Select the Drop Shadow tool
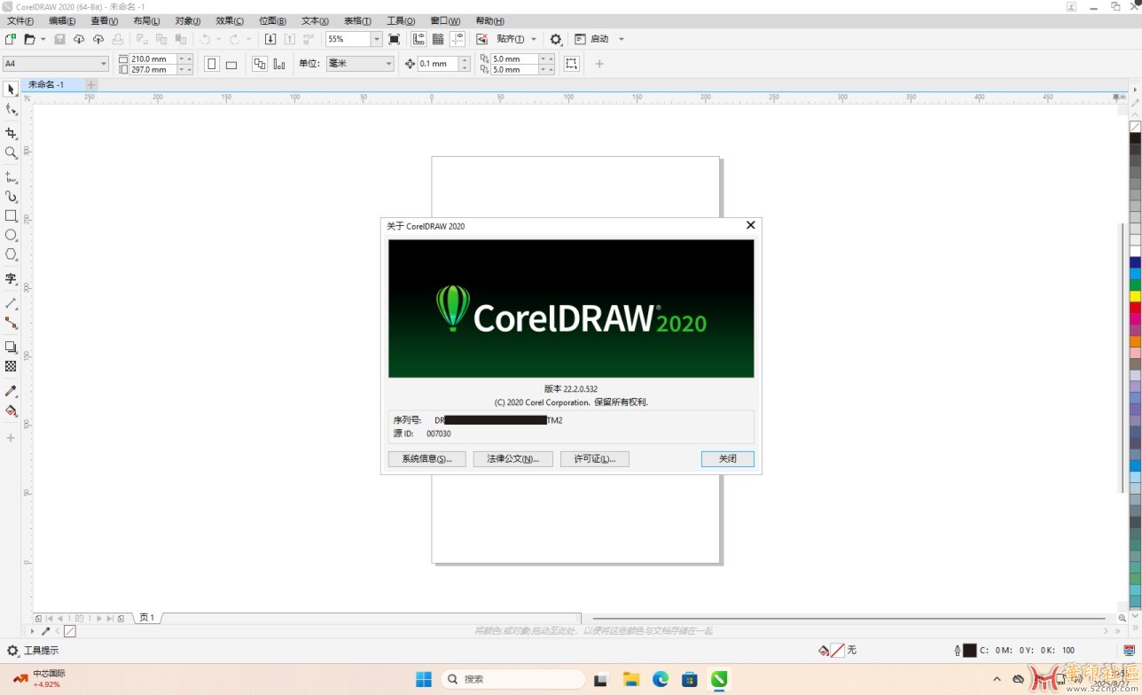The height and width of the screenshot is (695, 1142). [x=11, y=347]
